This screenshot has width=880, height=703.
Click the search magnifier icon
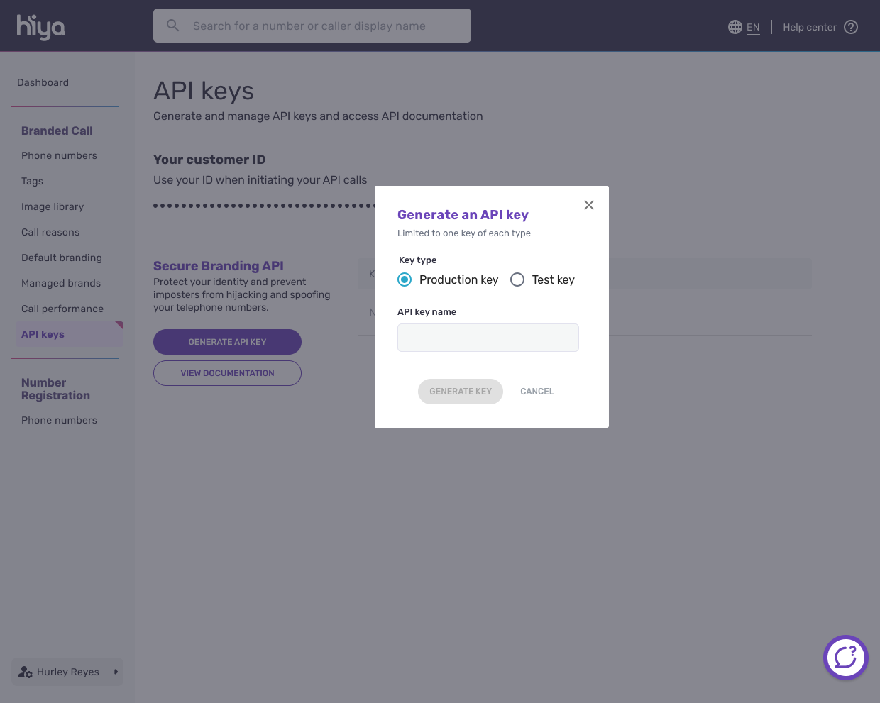[172, 26]
